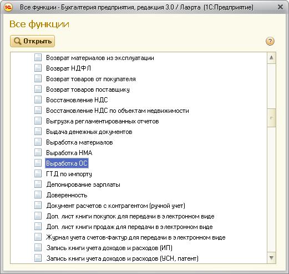Click the document icon beside Возврат НДФЛ
The height and width of the screenshot is (274, 289).
click(x=38, y=68)
